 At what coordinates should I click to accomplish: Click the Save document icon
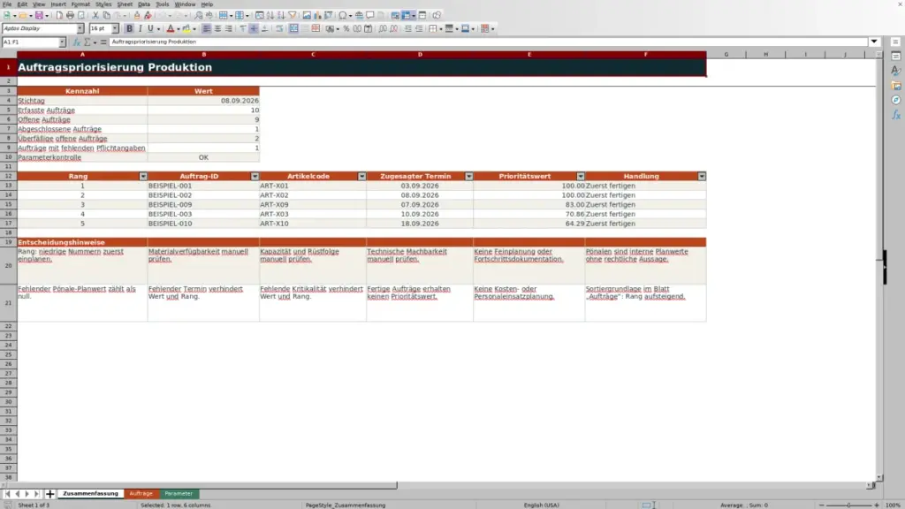(39, 16)
